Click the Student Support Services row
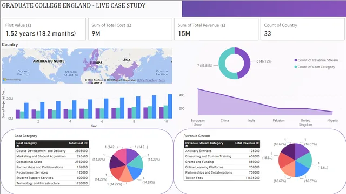This screenshot has width=346, height=194. click(52, 178)
